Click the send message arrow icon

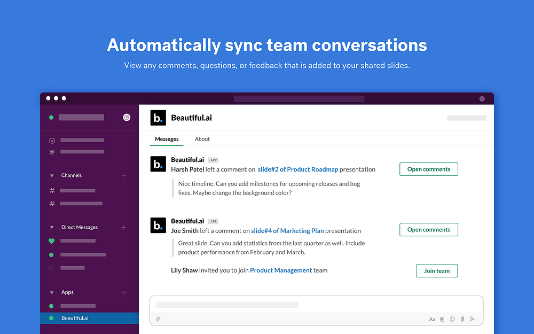[473, 319]
